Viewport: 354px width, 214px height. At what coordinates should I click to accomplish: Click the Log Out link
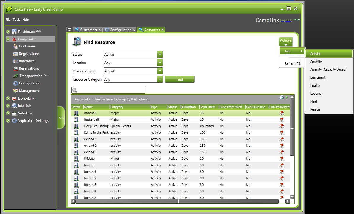[x=286, y=20]
